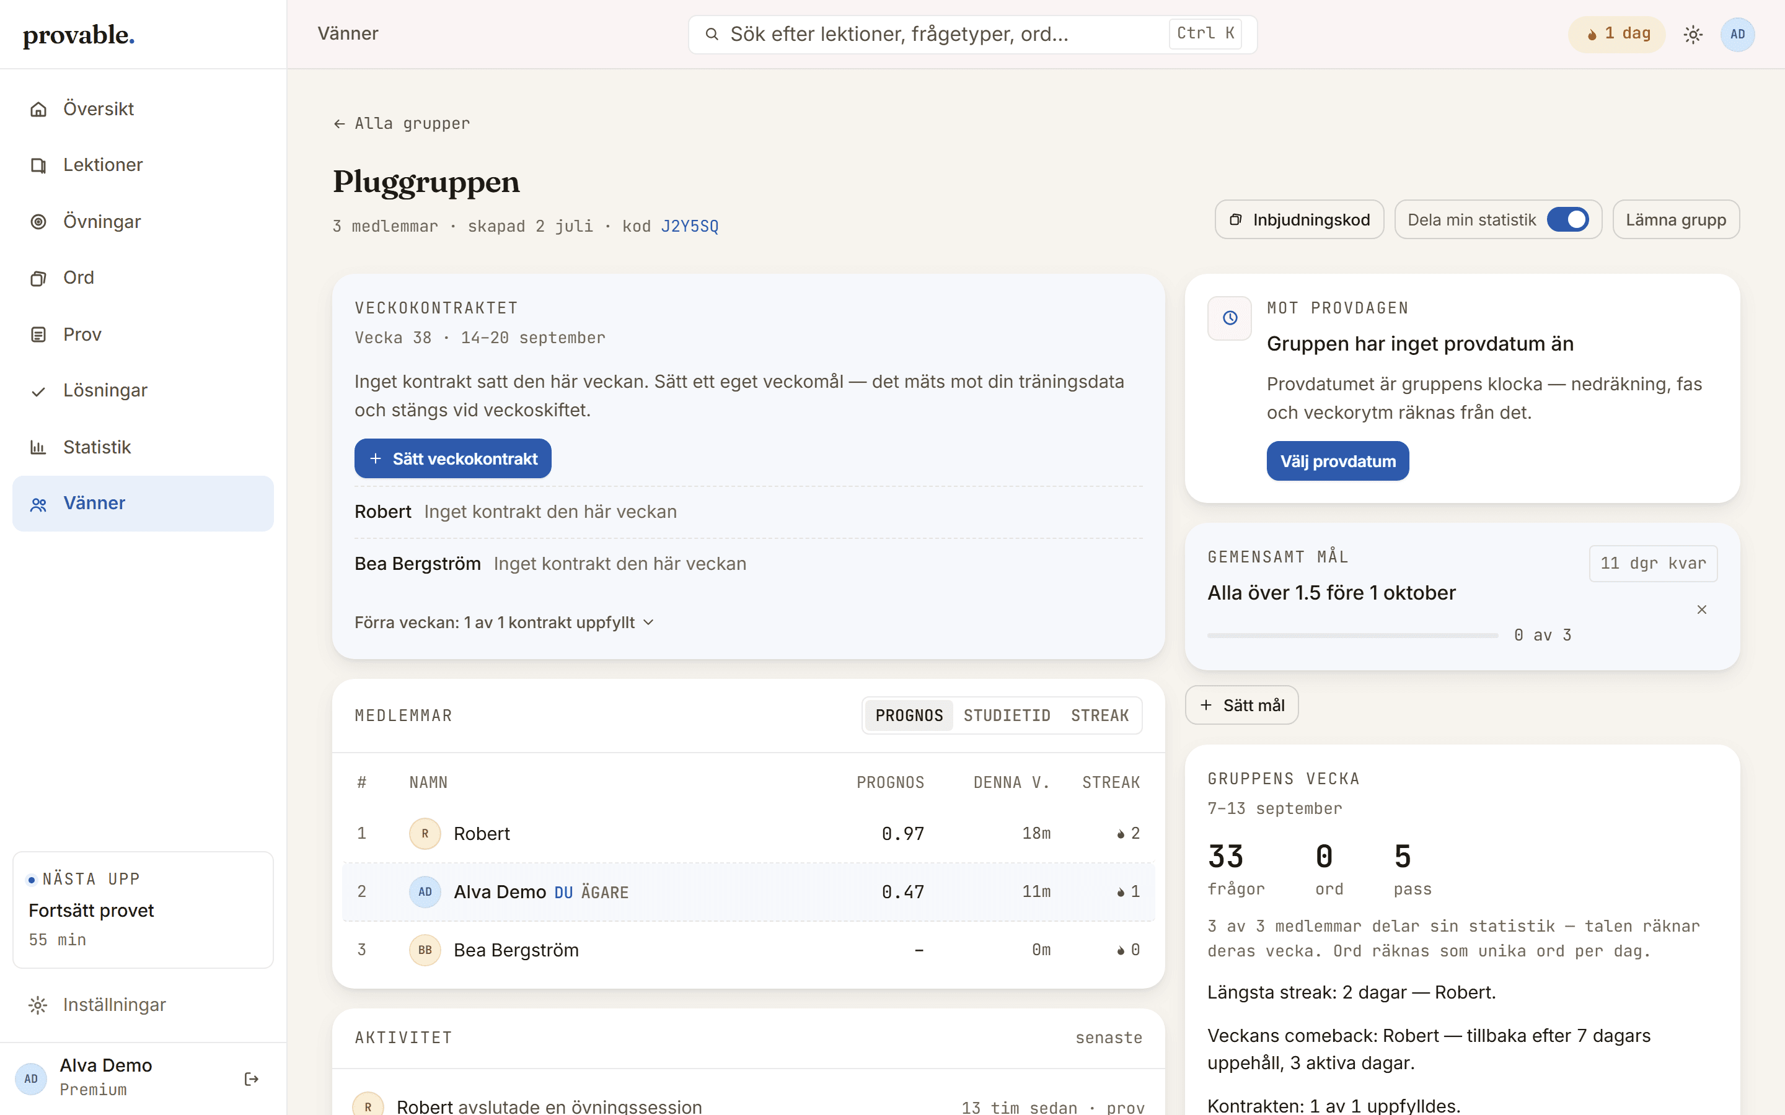Click the Gemensamt mål progress bar

pos(1353,635)
